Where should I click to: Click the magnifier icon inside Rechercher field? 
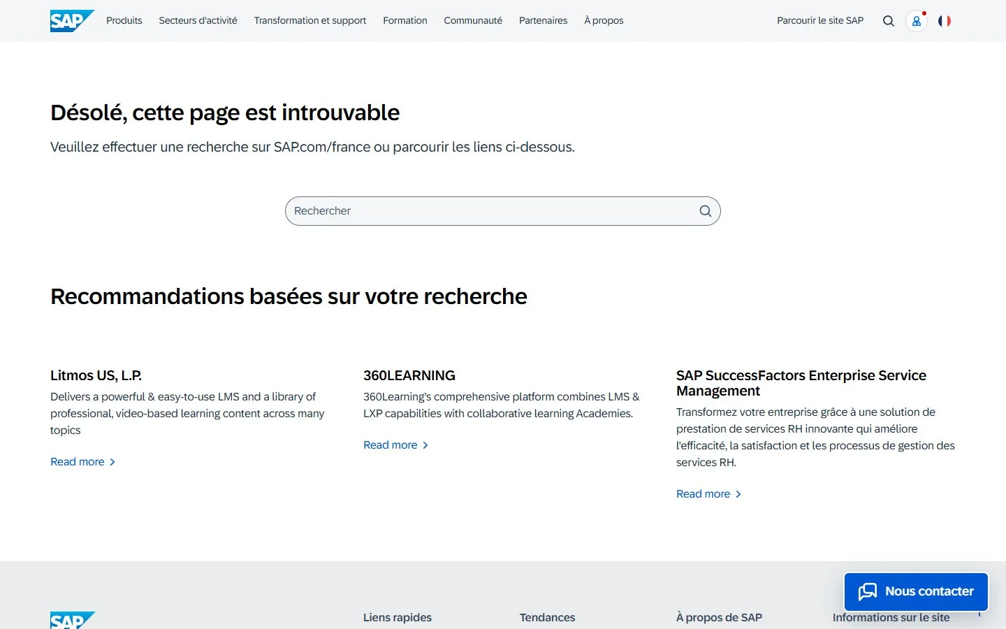click(706, 211)
